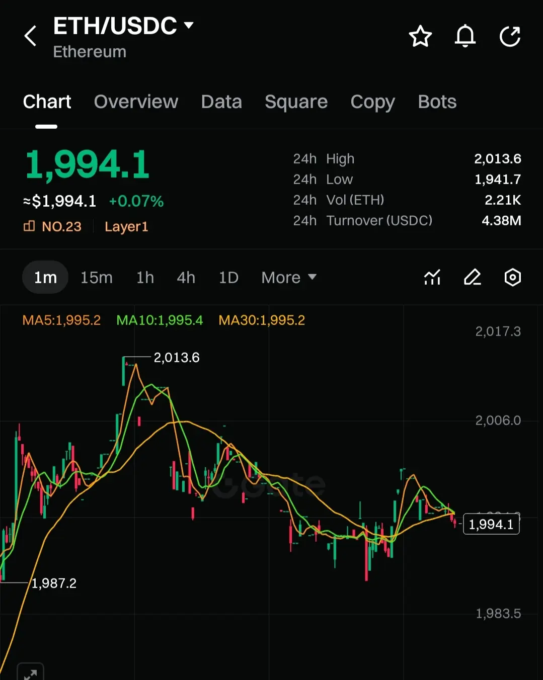Tap the +0.07% change value
Image resolution: width=543 pixels, height=680 pixels.
pos(136,201)
